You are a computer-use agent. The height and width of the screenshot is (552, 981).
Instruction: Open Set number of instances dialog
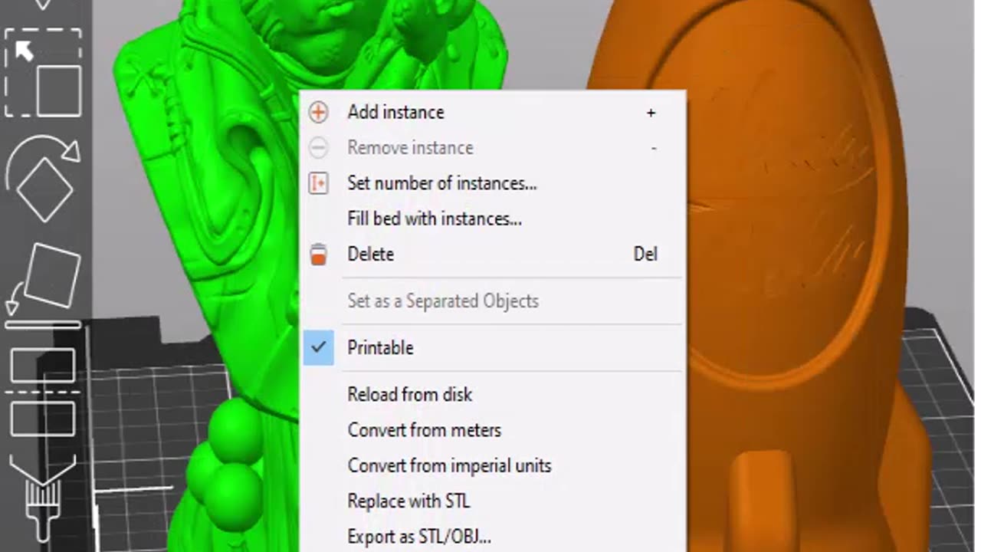(x=491, y=183)
